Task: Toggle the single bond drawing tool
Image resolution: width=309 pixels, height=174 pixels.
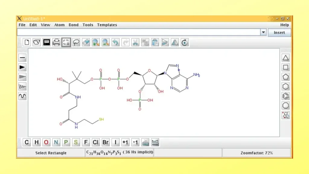Action: click(x=23, y=58)
